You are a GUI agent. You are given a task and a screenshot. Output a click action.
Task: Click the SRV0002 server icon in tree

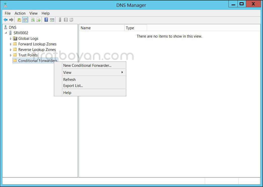[10, 33]
